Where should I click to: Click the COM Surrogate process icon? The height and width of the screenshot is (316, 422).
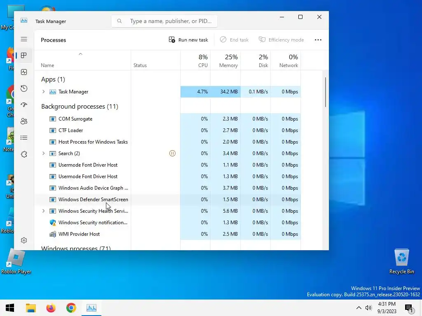(x=53, y=119)
